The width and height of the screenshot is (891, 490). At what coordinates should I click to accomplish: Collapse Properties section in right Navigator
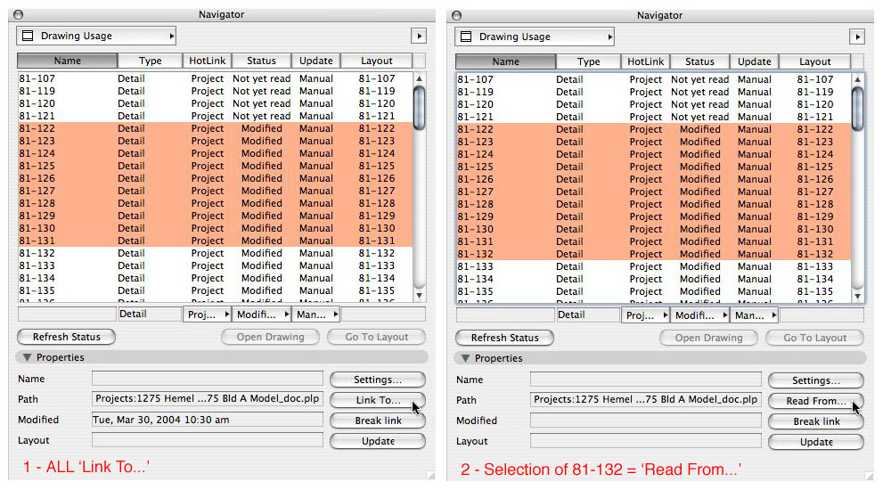click(465, 359)
